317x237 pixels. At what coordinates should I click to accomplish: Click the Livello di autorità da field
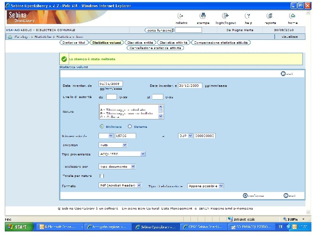[112, 97]
